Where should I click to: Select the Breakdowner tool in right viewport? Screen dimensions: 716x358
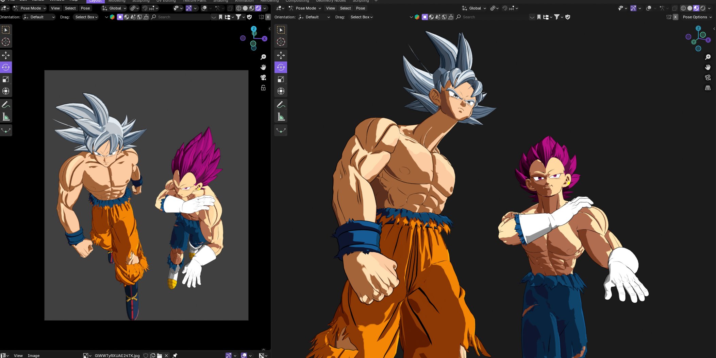click(x=281, y=130)
